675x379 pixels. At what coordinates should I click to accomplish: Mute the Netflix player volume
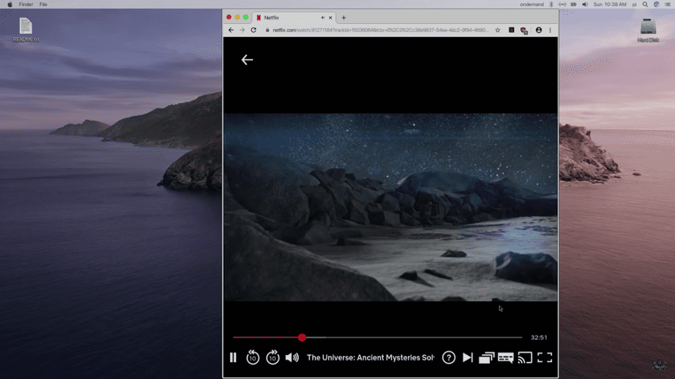point(292,357)
